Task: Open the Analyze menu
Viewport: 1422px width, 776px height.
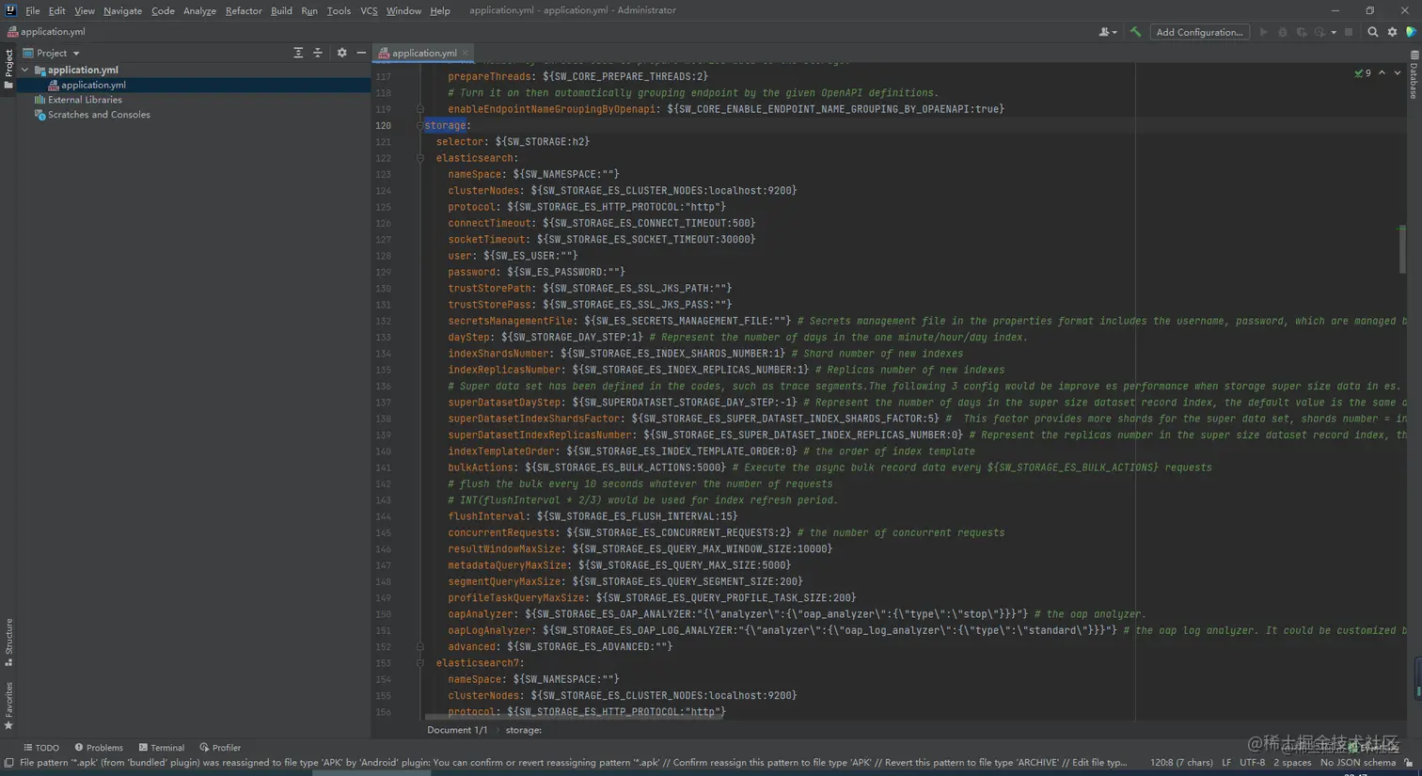Action: tap(199, 10)
